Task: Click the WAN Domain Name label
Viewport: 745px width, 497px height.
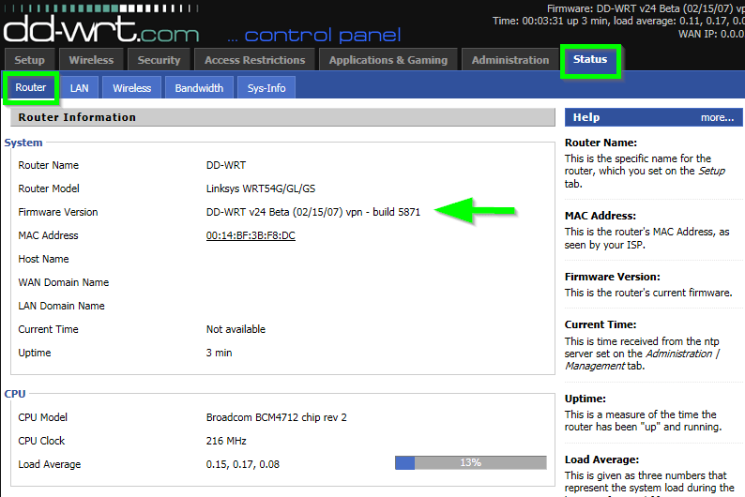Action: click(63, 282)
